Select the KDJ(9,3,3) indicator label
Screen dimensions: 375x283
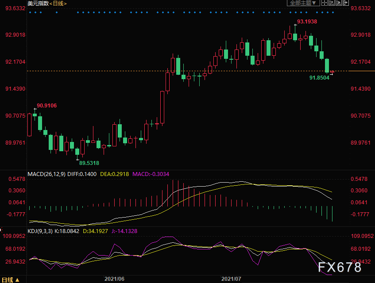point(40,231)
